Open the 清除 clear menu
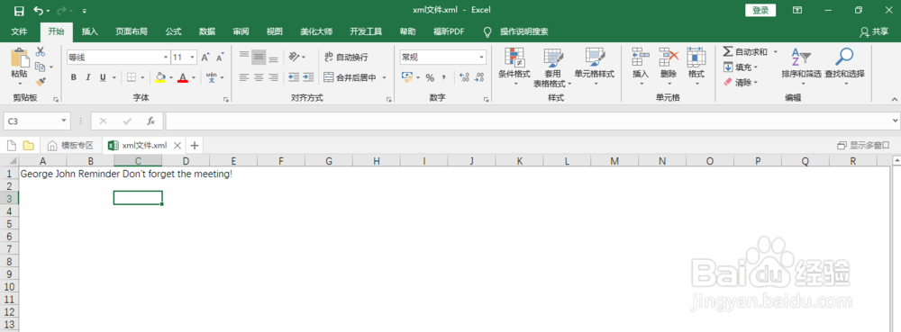The width and height of the screenshot is (901, 332). pyautogui.click(x=741, y=83)
